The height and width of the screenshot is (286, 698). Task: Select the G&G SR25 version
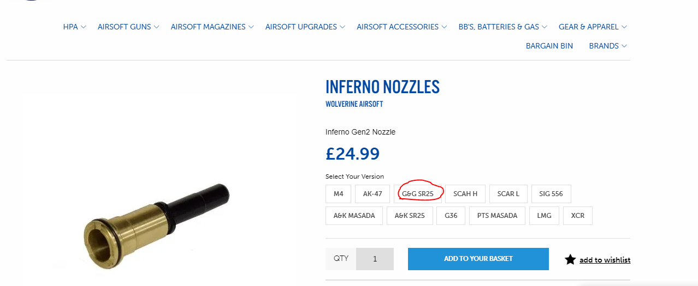pyautogui.click(x=418, y=193)
